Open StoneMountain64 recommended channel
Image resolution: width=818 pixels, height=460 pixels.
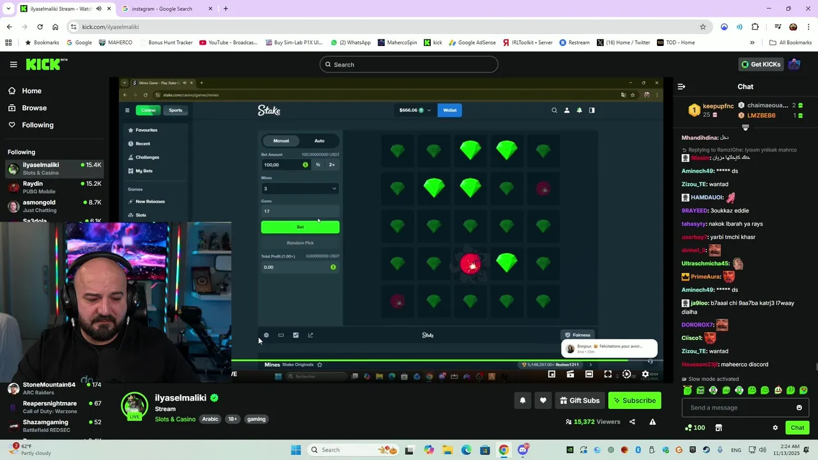54,388
